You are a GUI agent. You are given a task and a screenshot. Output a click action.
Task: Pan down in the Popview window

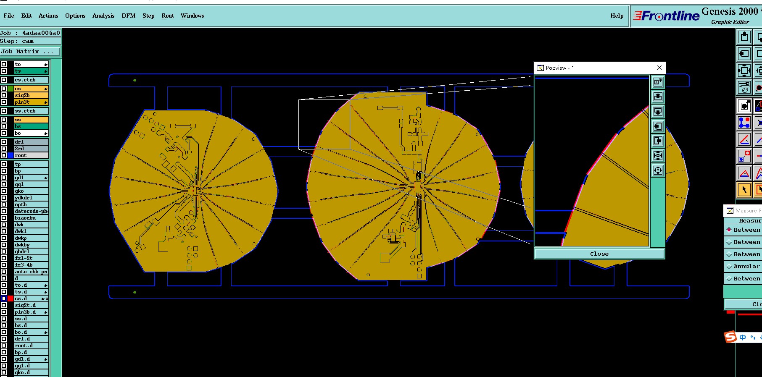click(658, 112)
